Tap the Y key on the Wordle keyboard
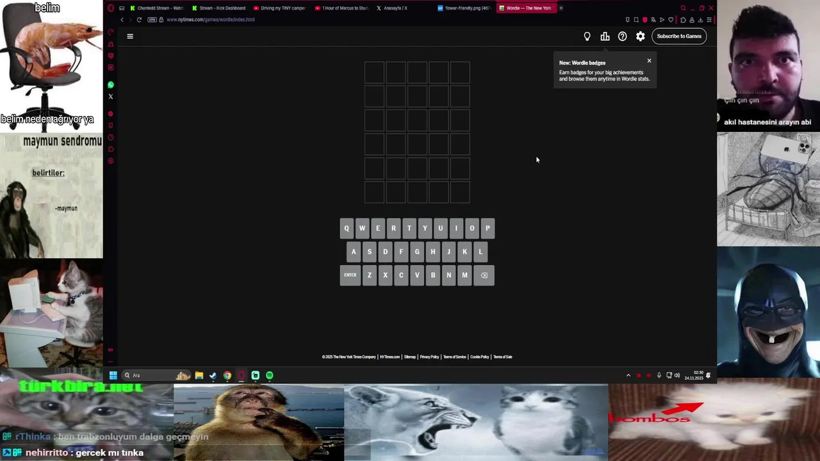 tap(425, 229)
